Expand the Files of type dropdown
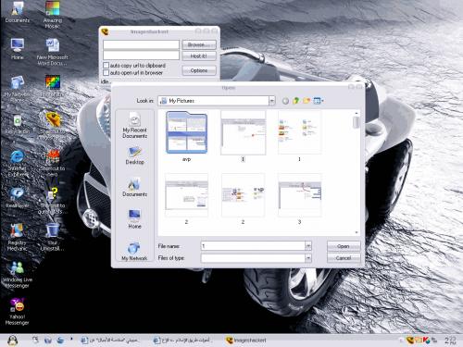This screenshot has height=347, width=463. (x=308, y=258)
